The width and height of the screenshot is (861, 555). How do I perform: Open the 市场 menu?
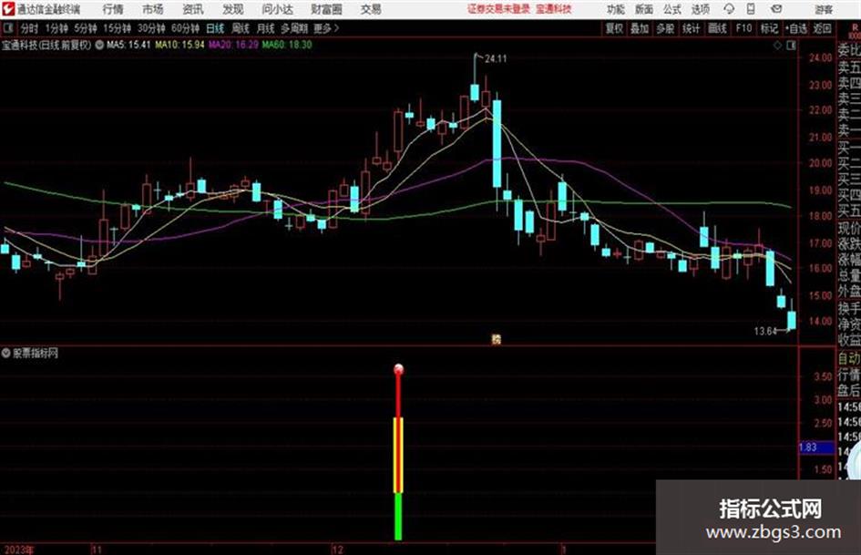tap(153, 9)
